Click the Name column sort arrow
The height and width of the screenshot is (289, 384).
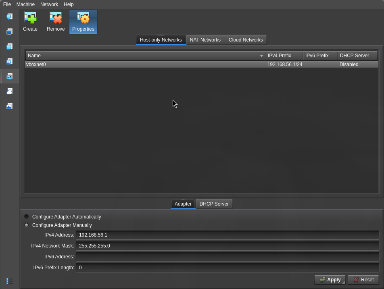(261, 56)
